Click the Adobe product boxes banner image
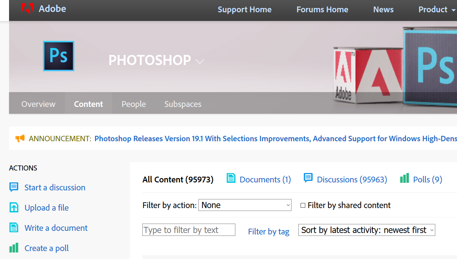Screen dimensions: 457x259 395,67
